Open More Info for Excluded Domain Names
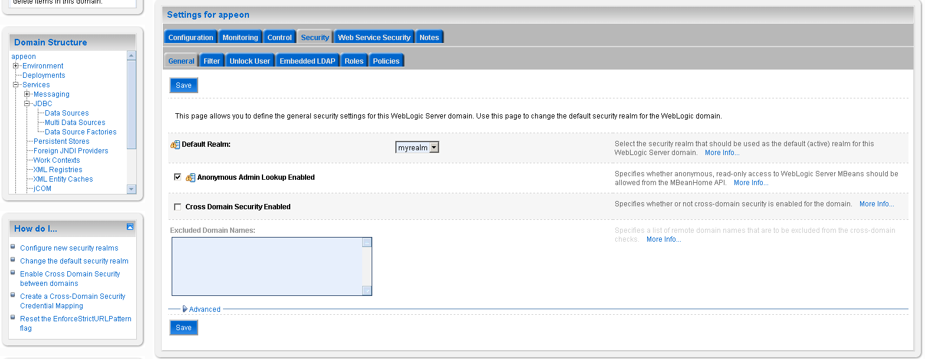Screen dimensions: 925x359 tap(664, 239)
